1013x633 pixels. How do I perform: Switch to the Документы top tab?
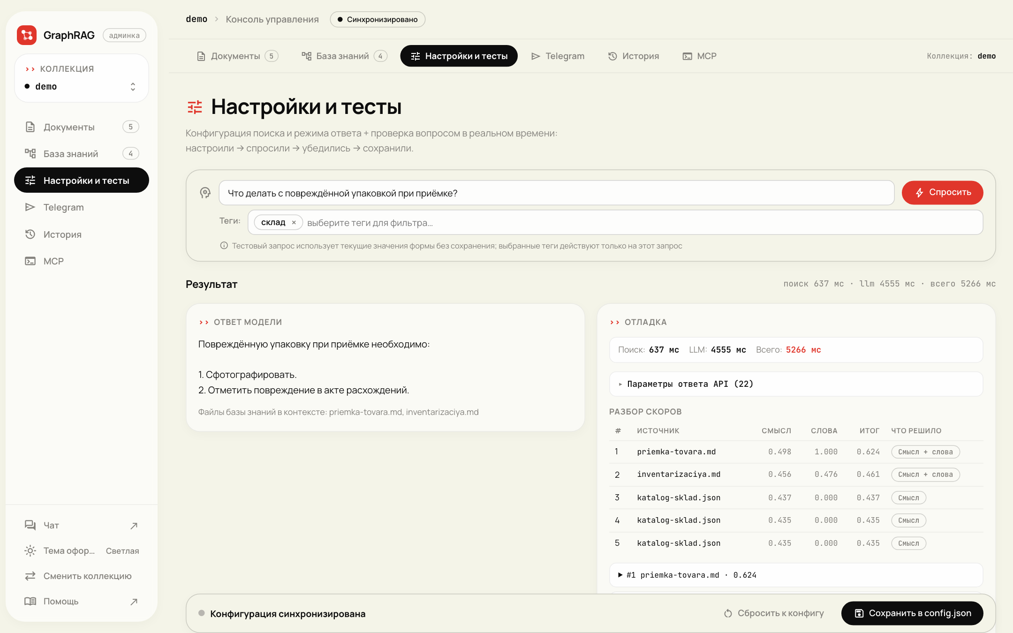(x=237, y=56)
